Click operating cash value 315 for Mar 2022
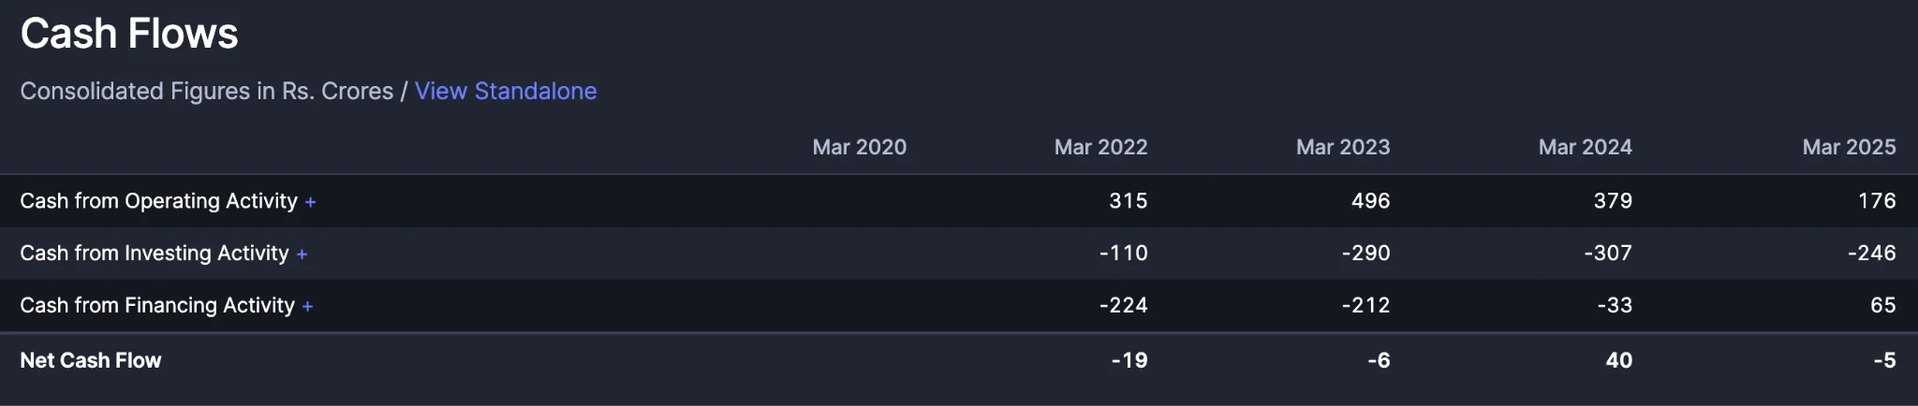 [1128, 201]
